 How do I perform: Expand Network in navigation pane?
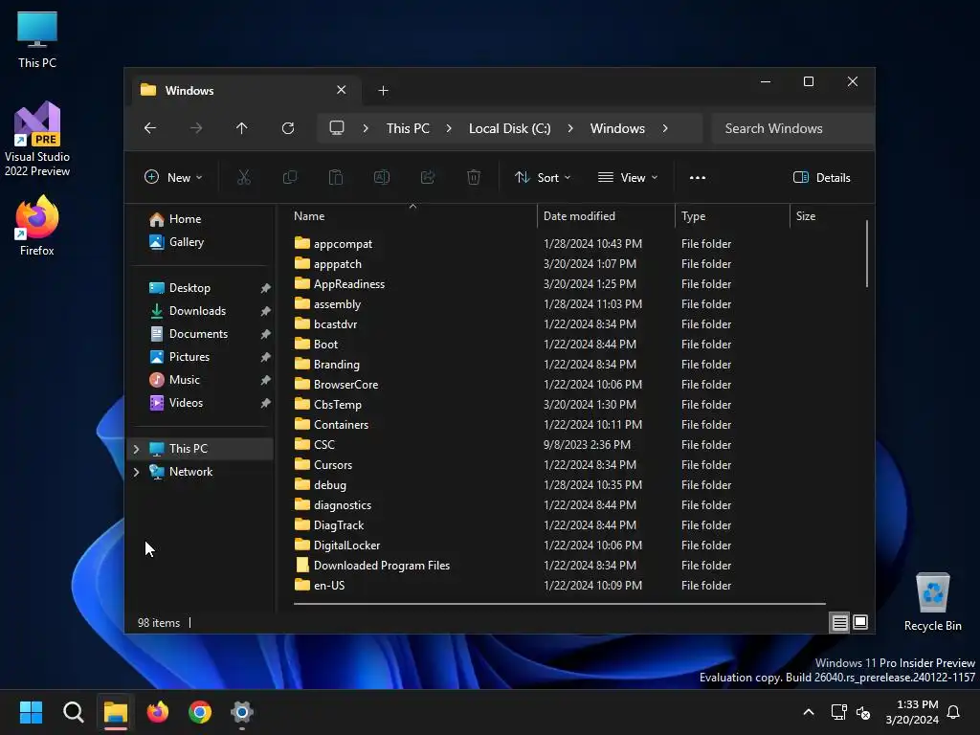[x=136, y=472]
